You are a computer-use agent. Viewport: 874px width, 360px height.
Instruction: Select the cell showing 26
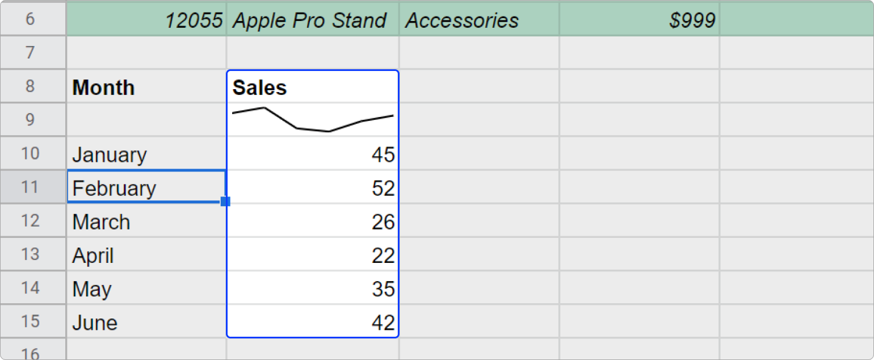312,221
